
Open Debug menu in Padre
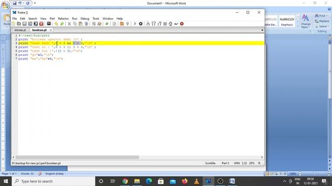pyautogui.click(x=85, y=19)
